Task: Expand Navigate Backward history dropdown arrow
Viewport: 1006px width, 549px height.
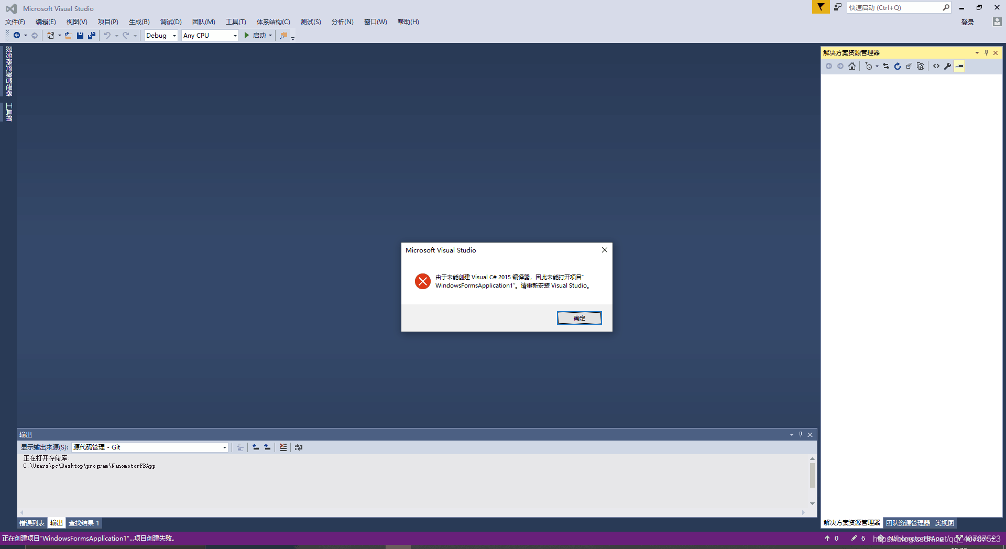Action: pyautogui.click(x=26, y=36)
